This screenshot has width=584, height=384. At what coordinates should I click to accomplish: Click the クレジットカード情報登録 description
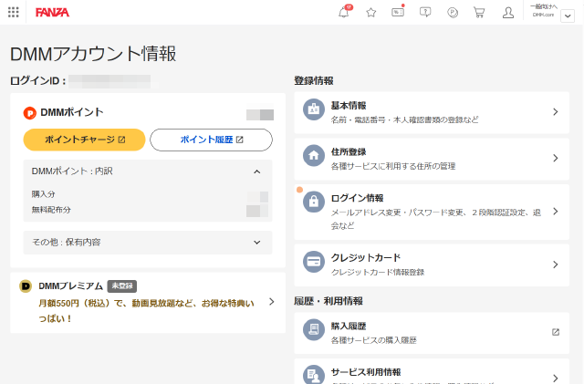click(378, 272)
